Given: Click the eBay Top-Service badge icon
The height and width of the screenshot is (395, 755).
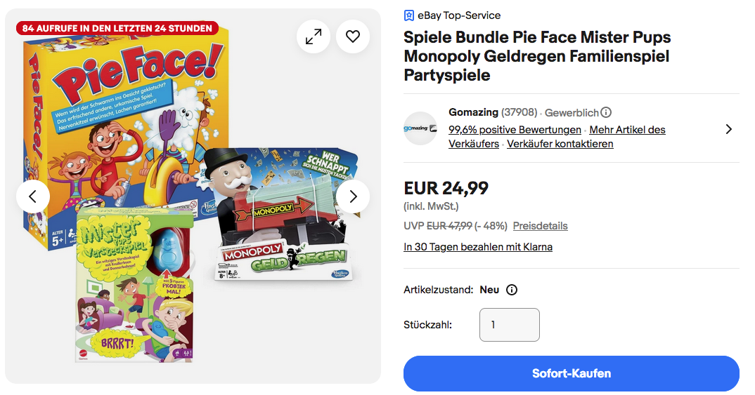Looking at the screenshot, I should pyautogui.click(x=409, y=15).
